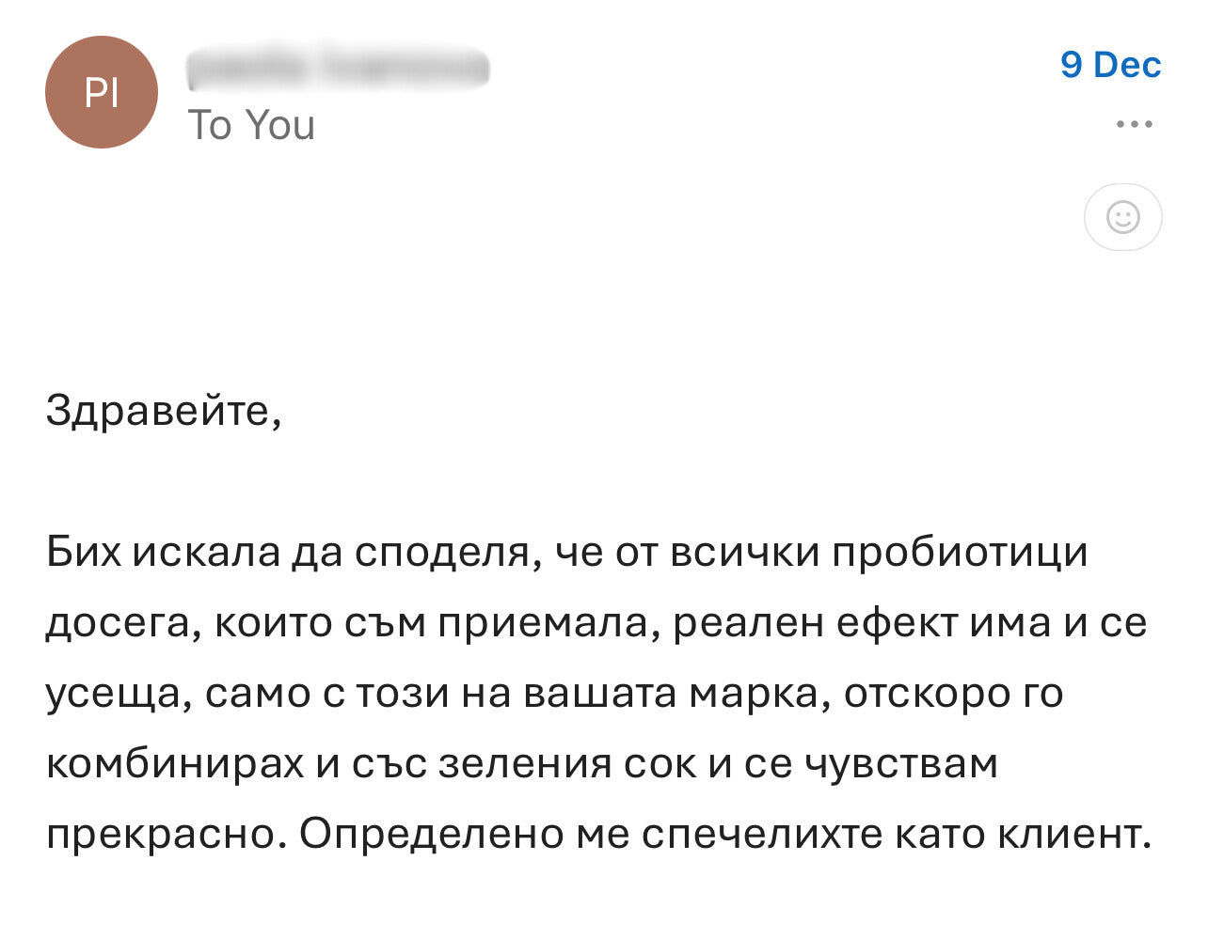The width and height of the screenshot is (1208, 939).
Task: Click the 9 Dec date link
Action: 1110,65
